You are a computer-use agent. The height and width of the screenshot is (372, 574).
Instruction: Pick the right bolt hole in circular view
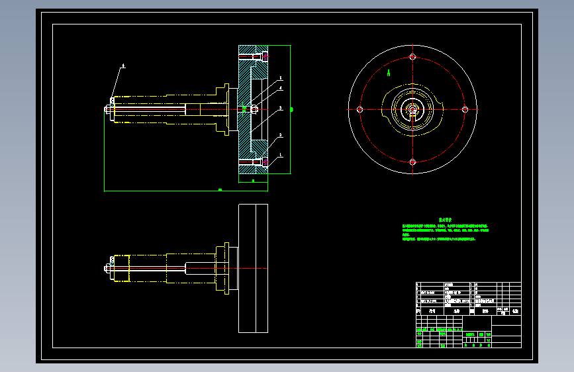[x=465, y=109]
